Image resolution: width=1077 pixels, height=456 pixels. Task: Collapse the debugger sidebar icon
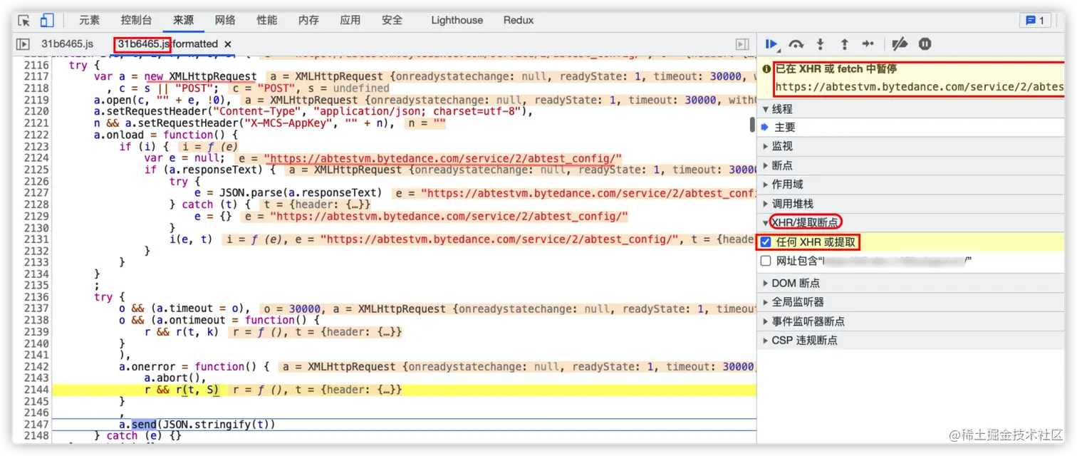pyautogui.click(x=742, y=44)
